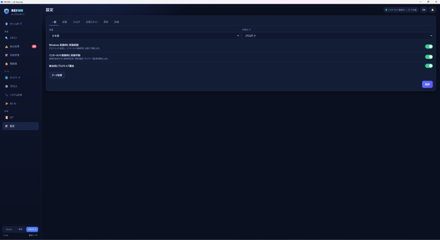The image size is (440, 240).
Task: Switch to the フォルダ tab
Action: point(76,22)
